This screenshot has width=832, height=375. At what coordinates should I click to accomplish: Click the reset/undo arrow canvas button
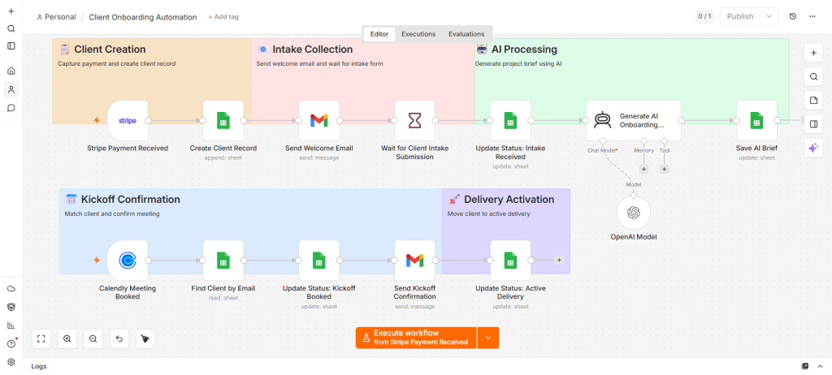119,338
